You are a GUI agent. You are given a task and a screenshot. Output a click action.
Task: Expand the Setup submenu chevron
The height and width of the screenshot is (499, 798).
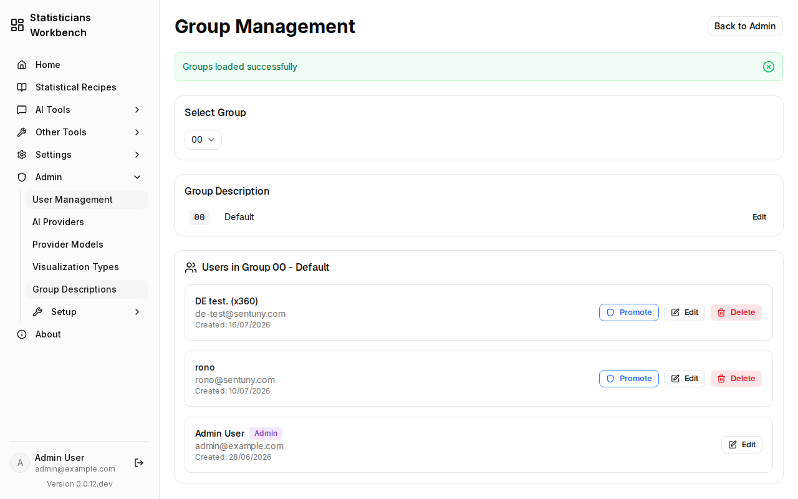click(137, 312)
